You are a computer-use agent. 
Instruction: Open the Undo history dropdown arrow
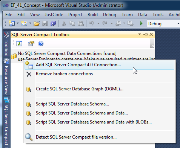click(x=98, y=23)
